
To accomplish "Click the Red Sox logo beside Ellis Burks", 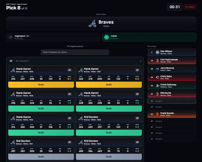I will (x=157, y=94).
